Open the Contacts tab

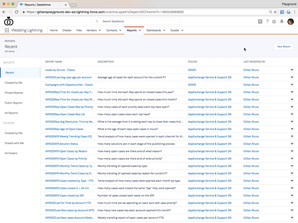[112, 30]
